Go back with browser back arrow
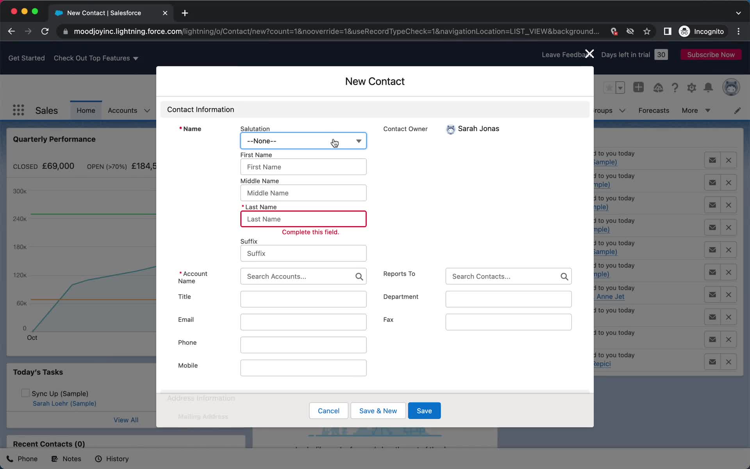 click(11, 31)
